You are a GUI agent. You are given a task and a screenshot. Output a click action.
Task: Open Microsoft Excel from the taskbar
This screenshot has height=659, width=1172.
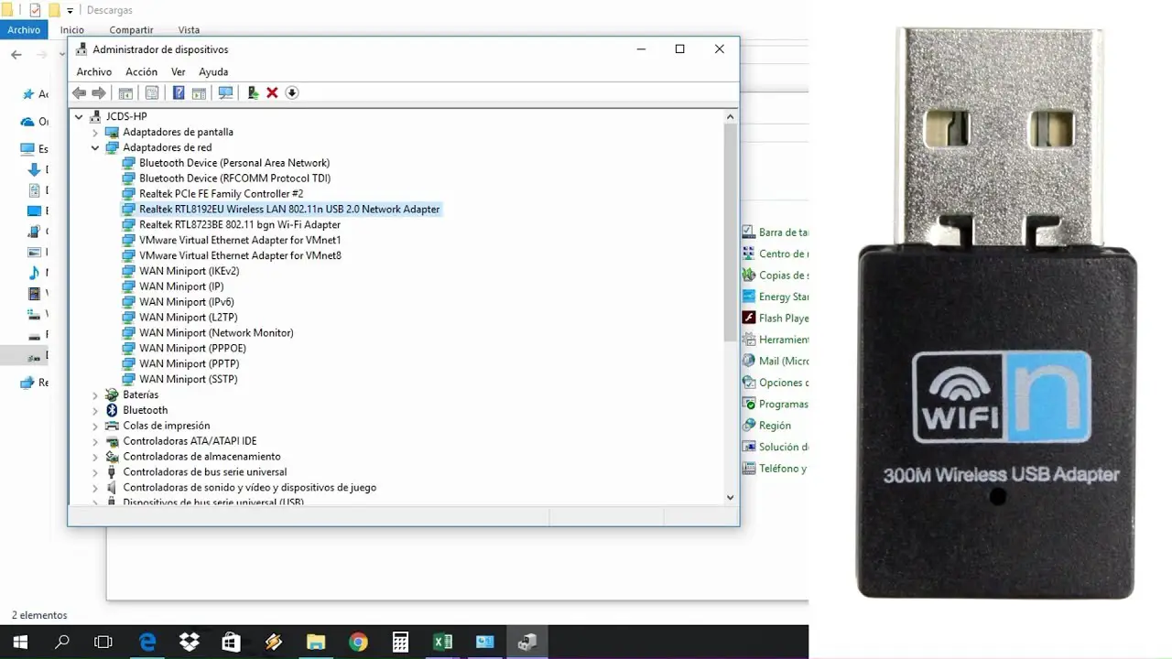[x=442, y=642]
